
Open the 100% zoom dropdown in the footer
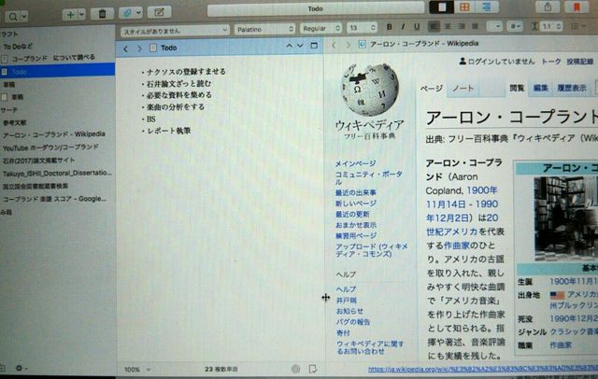point(137,369)
